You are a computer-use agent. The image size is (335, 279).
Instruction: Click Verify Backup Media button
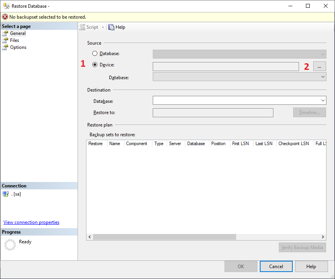coord(302,247)
